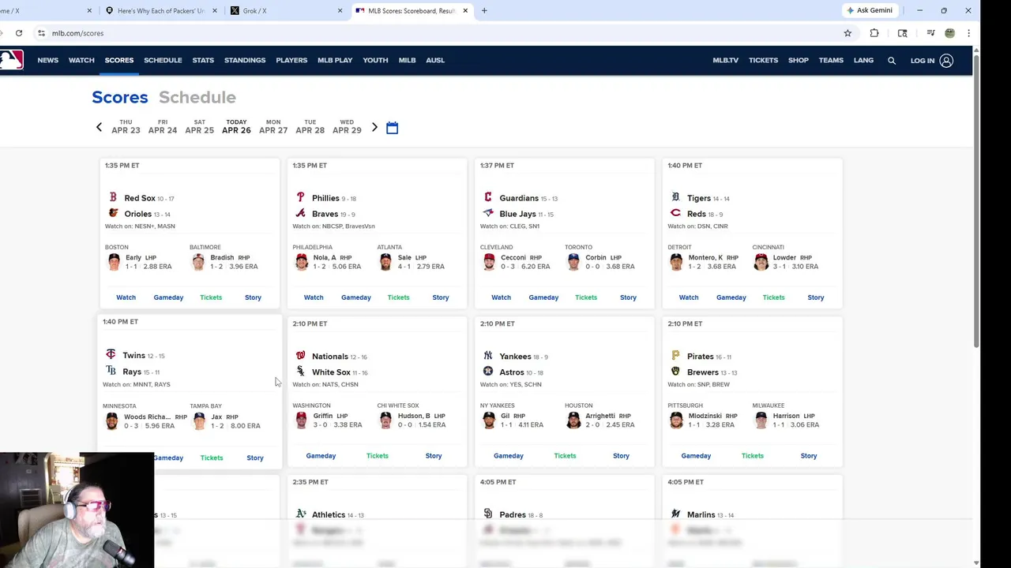Select Sat Apr 25 date
Image resolution: width=1011 pixels, height=568 pixels.
pos(199,127)
